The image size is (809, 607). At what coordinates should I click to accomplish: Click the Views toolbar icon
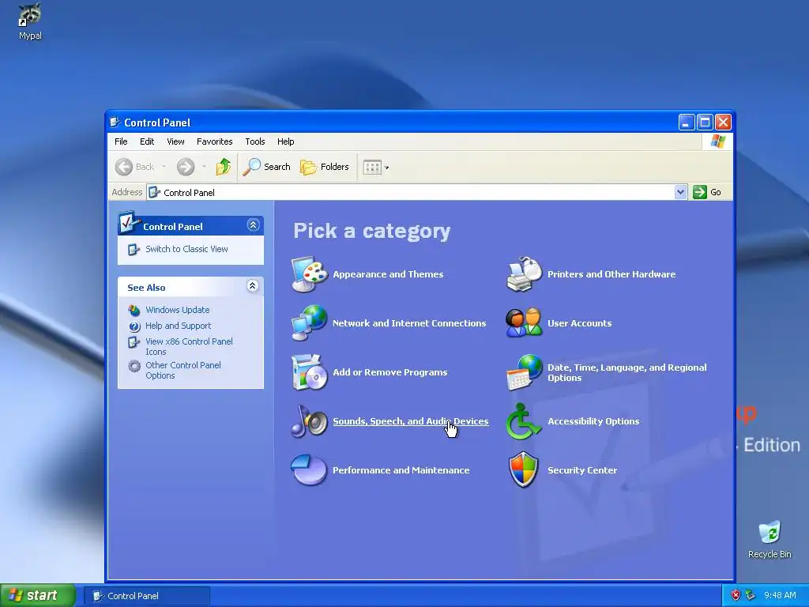click(372, 168)
